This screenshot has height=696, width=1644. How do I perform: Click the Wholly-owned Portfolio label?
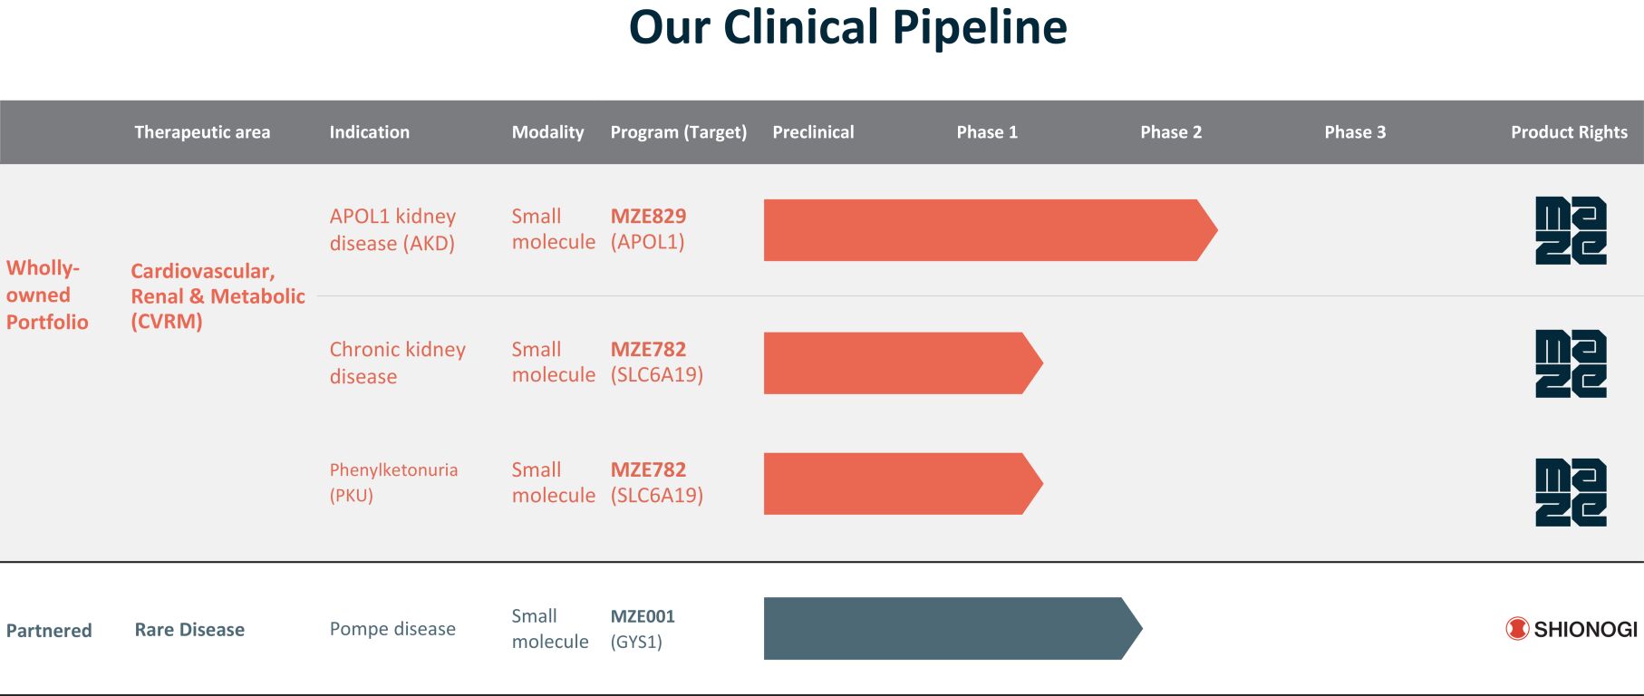click(x=47, y=295)
